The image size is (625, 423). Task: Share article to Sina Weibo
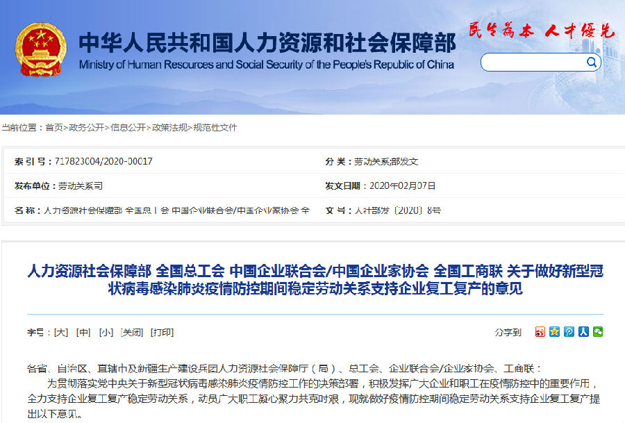540,332
